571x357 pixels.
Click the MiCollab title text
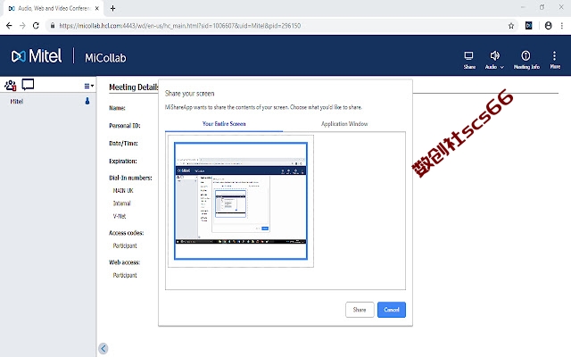(105, 58)
